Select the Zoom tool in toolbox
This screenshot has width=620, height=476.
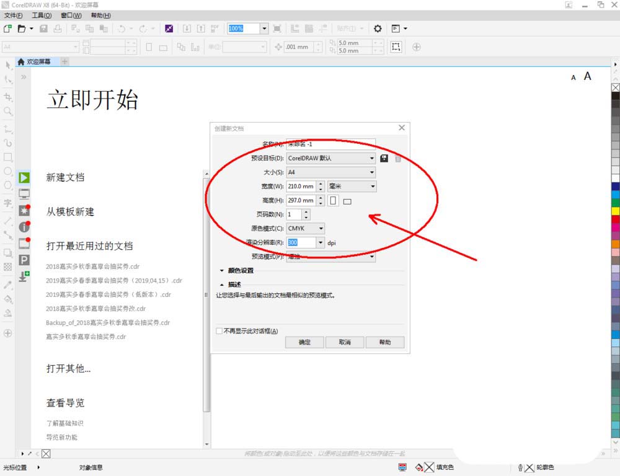pos(8,112)
